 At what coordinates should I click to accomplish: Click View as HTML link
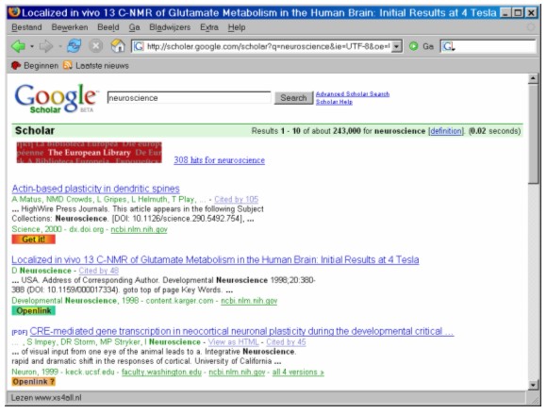click(x=233, y=342)
